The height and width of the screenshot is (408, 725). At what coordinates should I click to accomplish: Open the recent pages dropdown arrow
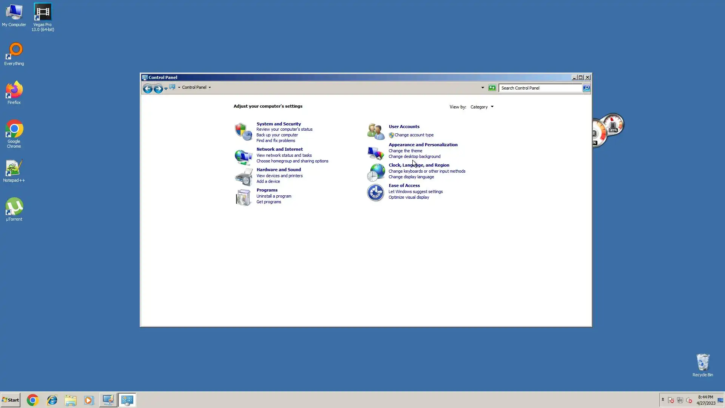pyautogui.click(x=166, y=89)
